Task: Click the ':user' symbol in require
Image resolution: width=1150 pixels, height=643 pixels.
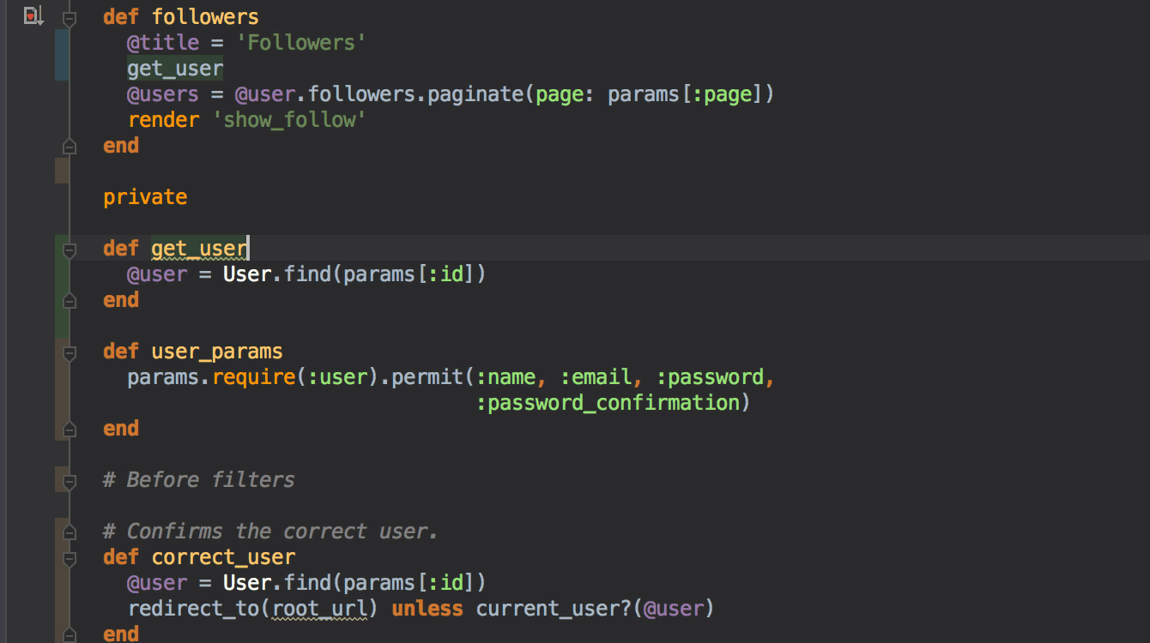Action: click(337, 377)
